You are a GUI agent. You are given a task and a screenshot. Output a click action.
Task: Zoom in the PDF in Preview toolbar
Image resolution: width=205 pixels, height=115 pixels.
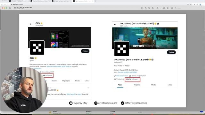coord(149,8)
